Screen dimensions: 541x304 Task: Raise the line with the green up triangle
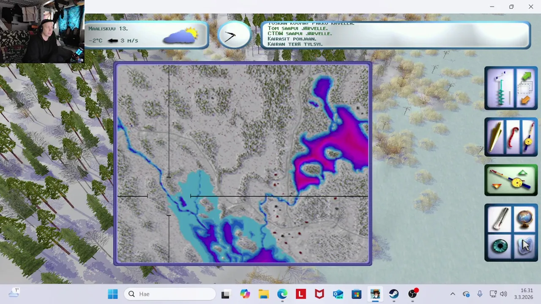point(523,174)
